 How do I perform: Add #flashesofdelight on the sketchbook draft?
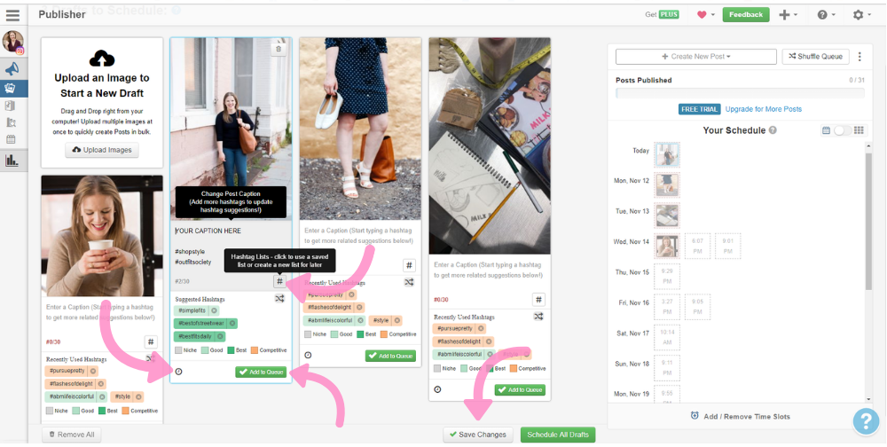point(459,341)
